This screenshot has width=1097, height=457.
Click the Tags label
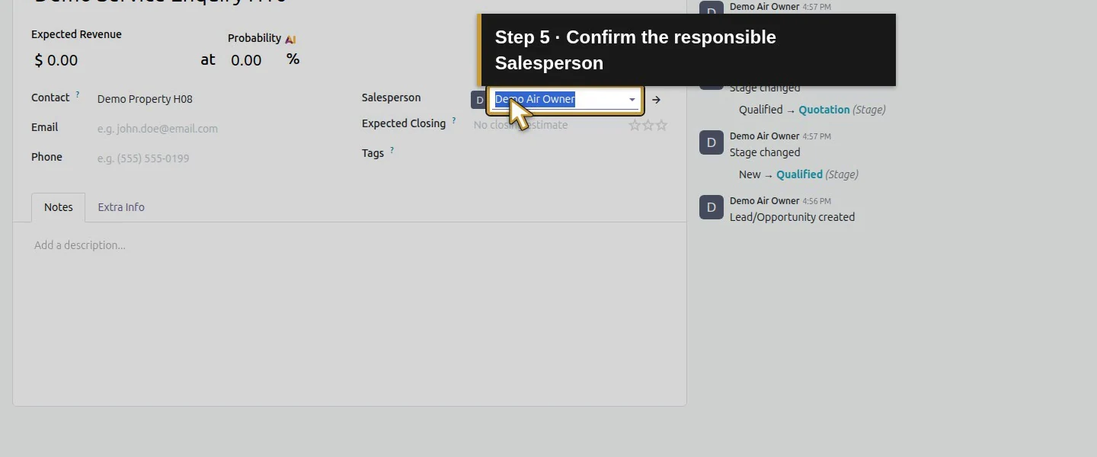pos(373,153)
